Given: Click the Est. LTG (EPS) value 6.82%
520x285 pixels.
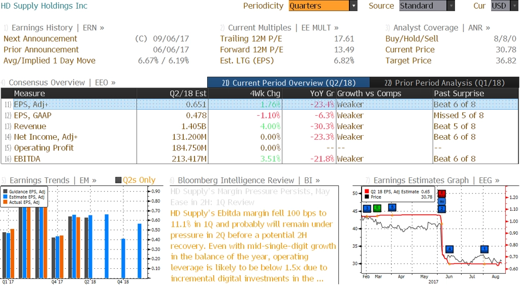Looking at the screenshot, I should (344, 60).
